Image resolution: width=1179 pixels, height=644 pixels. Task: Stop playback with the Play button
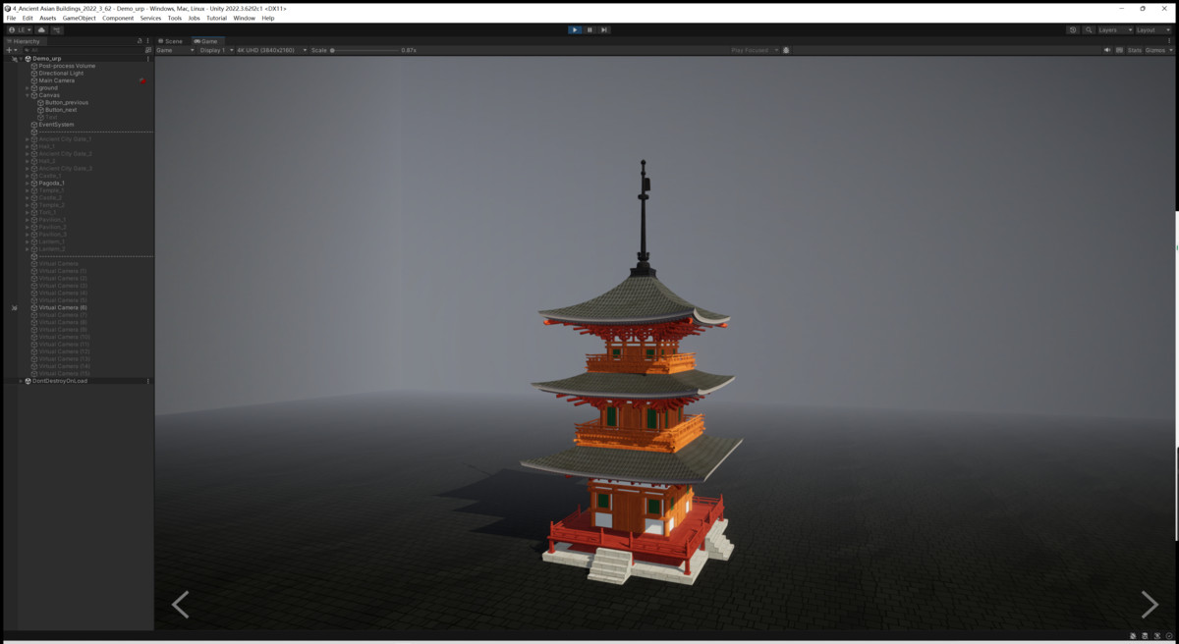[x=574, y=29]
